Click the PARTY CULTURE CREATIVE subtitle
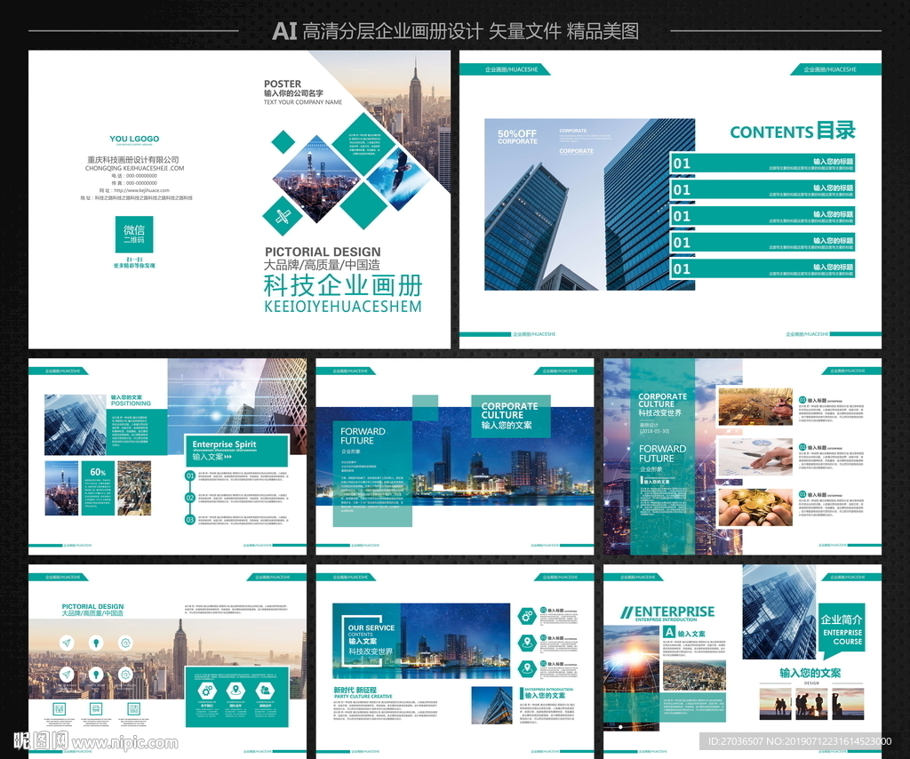This screenshot has width=910, height=759. (x=363, y=696)
